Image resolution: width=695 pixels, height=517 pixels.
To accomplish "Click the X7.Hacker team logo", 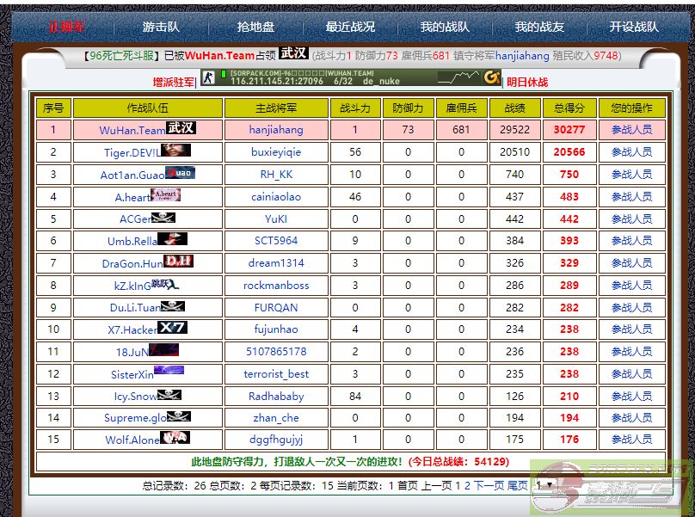I will (x=172, y=328).
